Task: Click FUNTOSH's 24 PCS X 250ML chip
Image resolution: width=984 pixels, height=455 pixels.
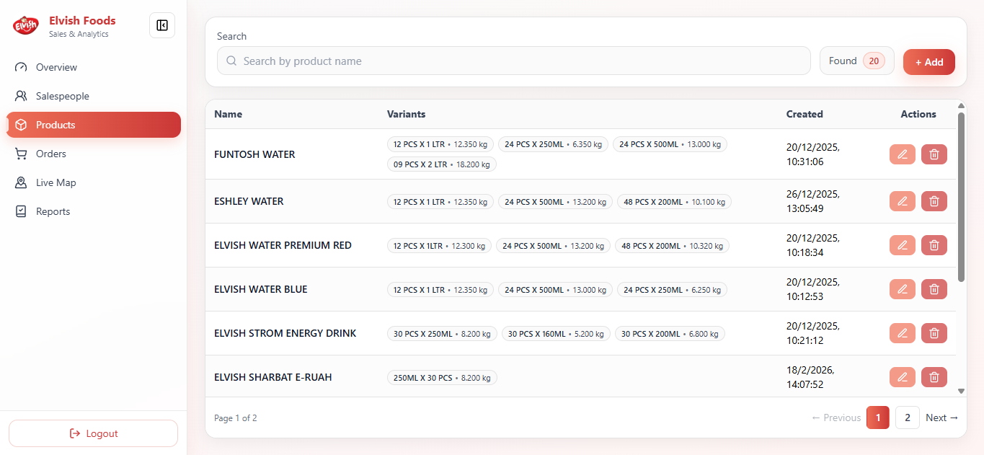Action: [553, 144]
